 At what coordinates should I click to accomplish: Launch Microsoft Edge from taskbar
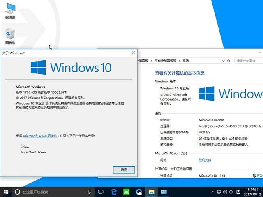(x=114, y=192)
